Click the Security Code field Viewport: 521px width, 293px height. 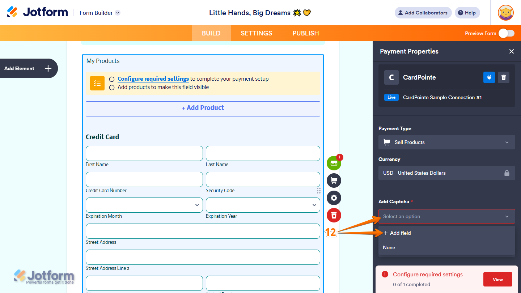[263, 179]
